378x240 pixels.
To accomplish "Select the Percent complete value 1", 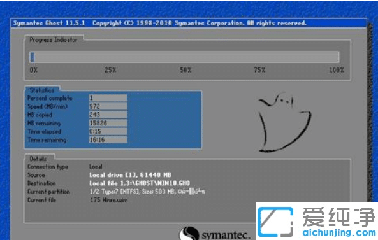I will click(108, 98).
